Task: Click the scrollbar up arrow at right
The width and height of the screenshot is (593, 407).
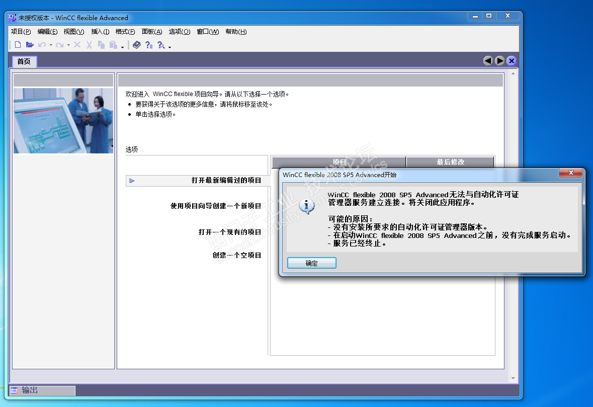Action: (513, 74)
